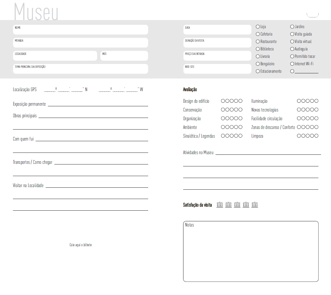The height and width of the screenshot is (295, 331).
Task: Rate Zonas de descanso / Conforto first circle
Action: coord(299,127)
